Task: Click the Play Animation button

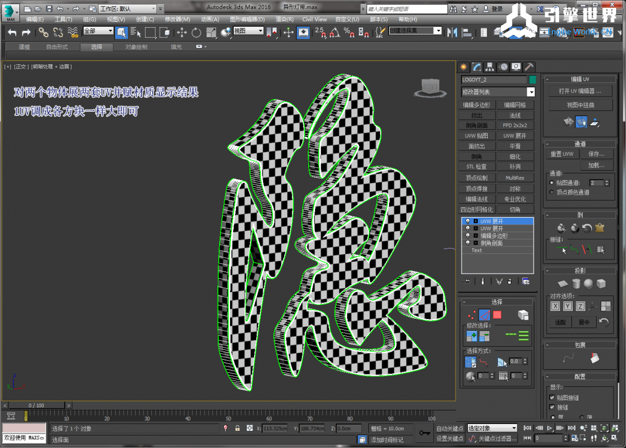Action: click(x=550, y=428)
